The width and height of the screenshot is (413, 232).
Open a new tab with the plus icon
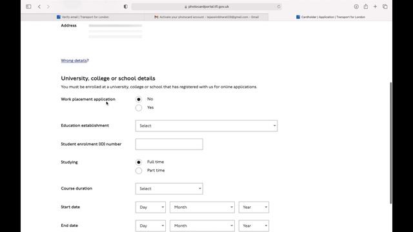tap(375, 6)
